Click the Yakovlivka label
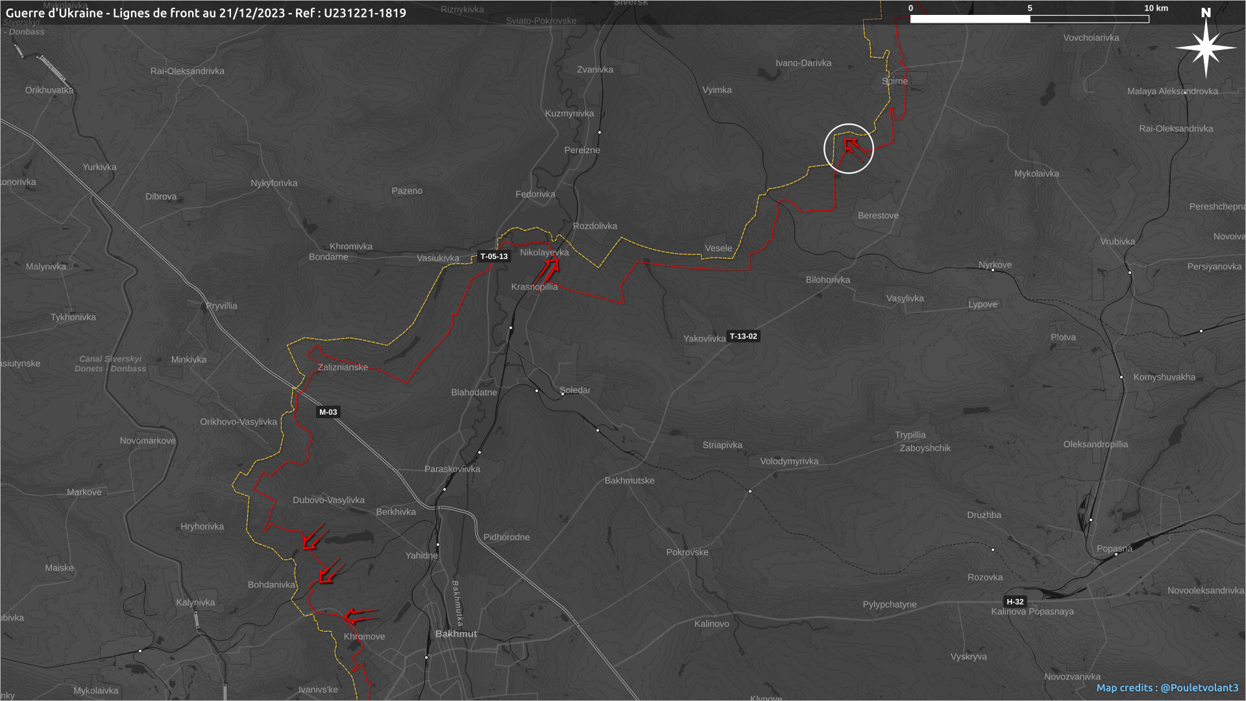1246x701 pixels. tap(704, 339)
